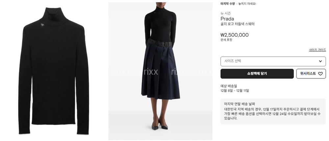Viewport: 329px width, 141px height.
Task: Click the metal logo pin on flat sweater
Action: [42, 25]
